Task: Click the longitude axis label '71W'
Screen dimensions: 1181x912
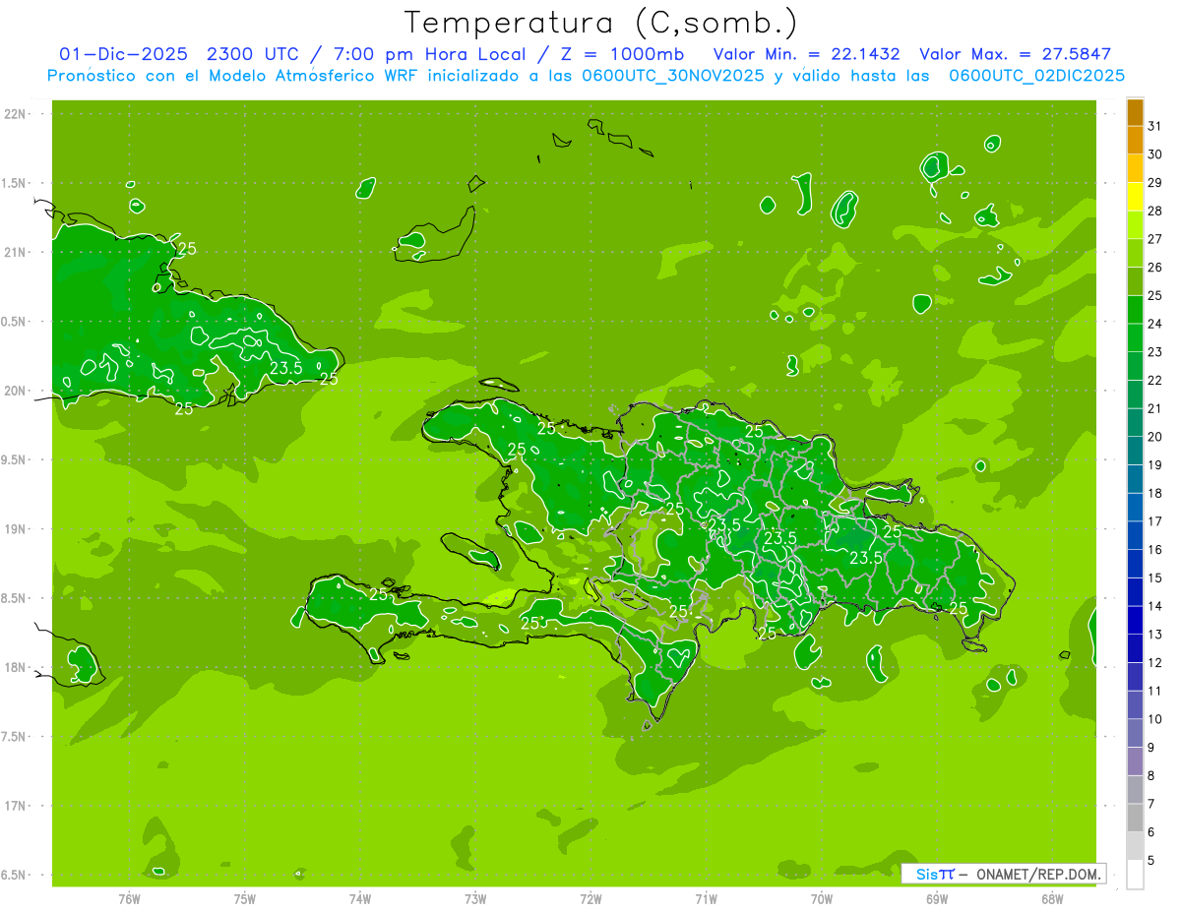Action: [706, 899]
